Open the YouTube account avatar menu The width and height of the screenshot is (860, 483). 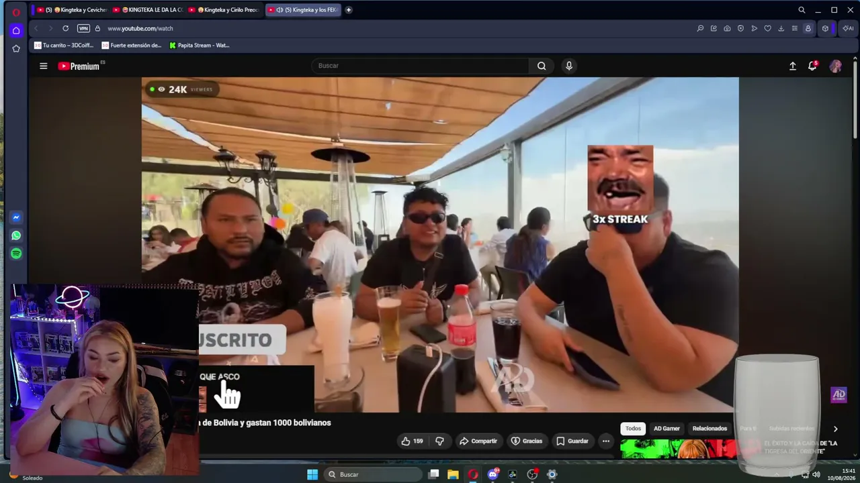coord(836,66)
